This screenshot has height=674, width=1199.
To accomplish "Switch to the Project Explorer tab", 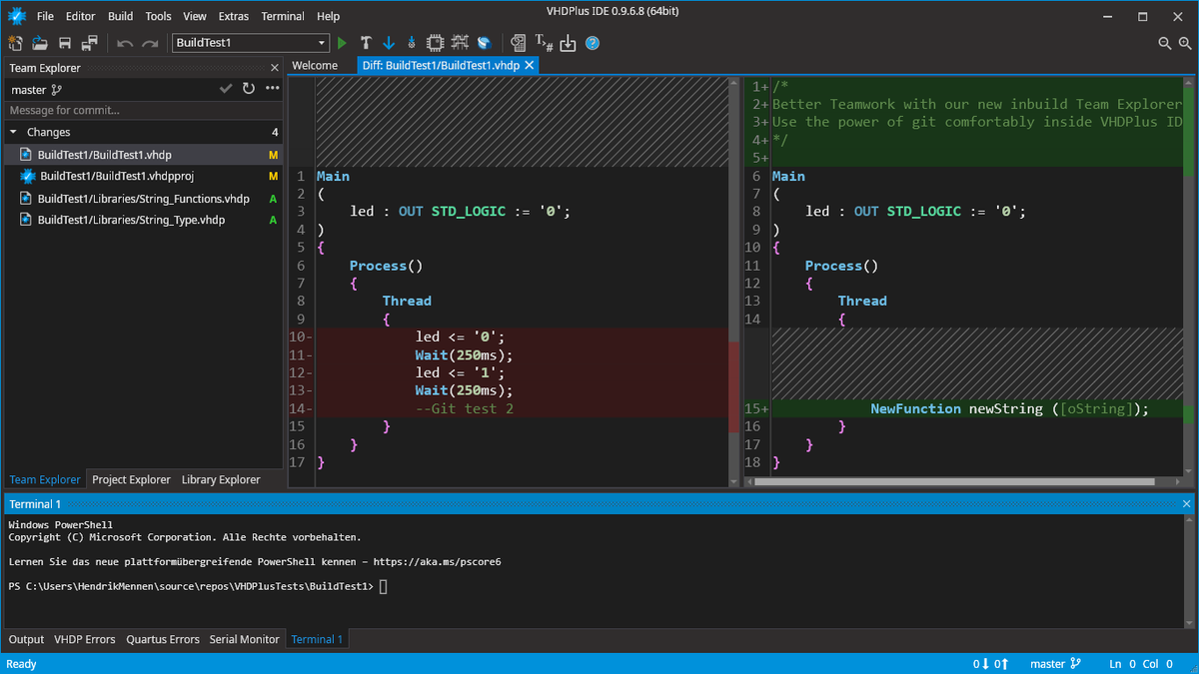I will (x=132, y=479).
